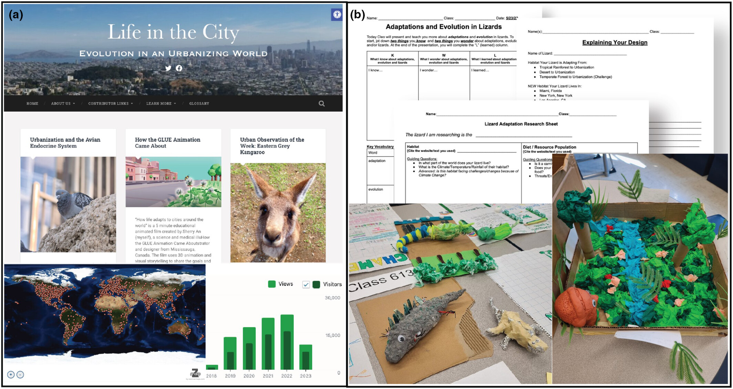Screen dimensions: 733x389
Task: Click the 2023 label on chart axis
Action: pos(306,376)
